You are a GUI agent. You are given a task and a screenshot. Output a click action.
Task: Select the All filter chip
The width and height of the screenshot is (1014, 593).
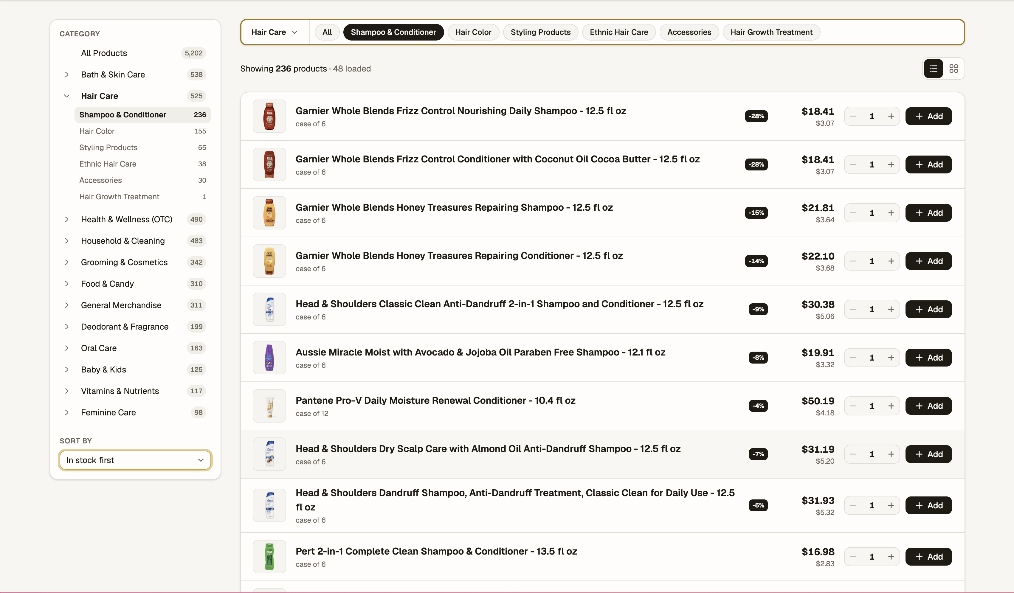click(327, 32)
